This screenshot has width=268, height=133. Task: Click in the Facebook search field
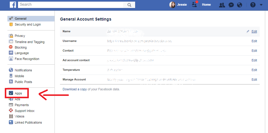(71, 5)
